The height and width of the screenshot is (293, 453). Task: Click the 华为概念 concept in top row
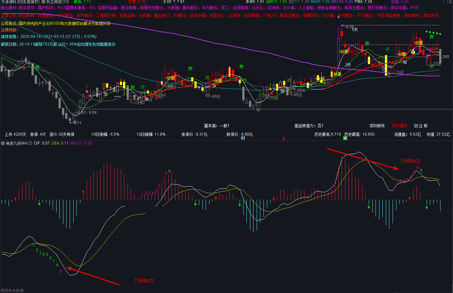(x=210, y=8)
